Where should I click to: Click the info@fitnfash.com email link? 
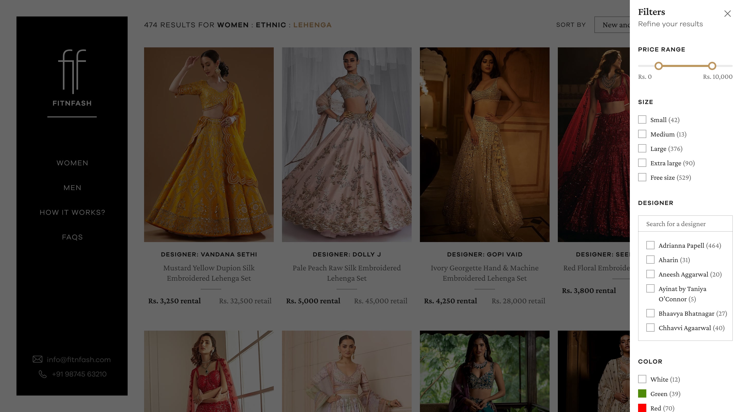(78, 359)
